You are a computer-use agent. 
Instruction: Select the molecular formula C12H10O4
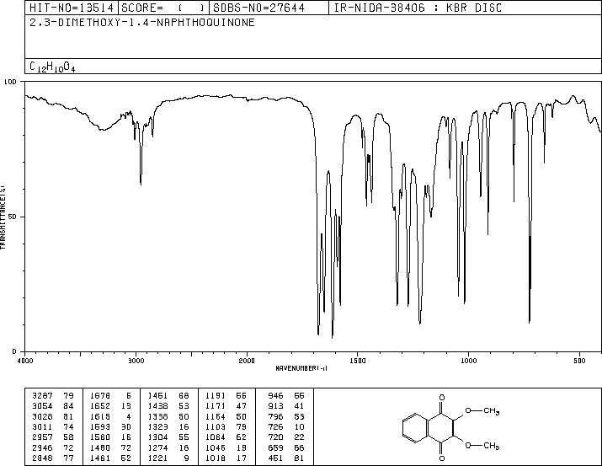[x=52, y=67]
